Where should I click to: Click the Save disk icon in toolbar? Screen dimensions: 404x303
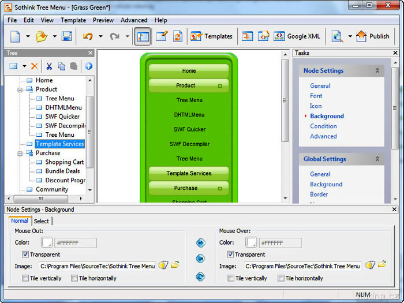(x=66, y=36)
